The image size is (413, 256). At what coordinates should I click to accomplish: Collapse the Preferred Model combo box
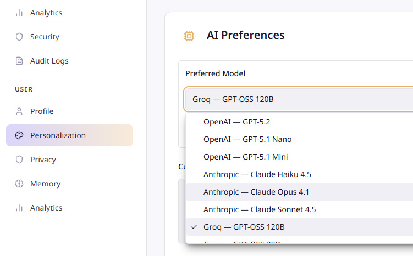pos(297,99)
